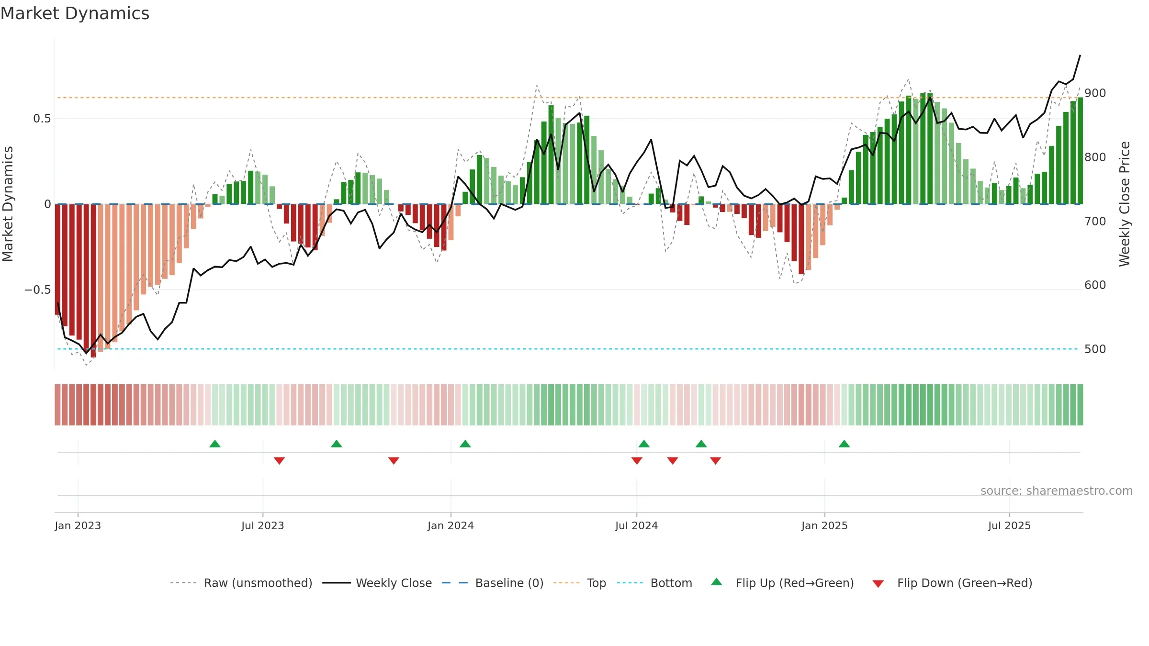1149x646 pixels.
Task: Toggle Flip Down (Green→Red) legend entry
Action: pyautogui.click(x=952, y=583)
